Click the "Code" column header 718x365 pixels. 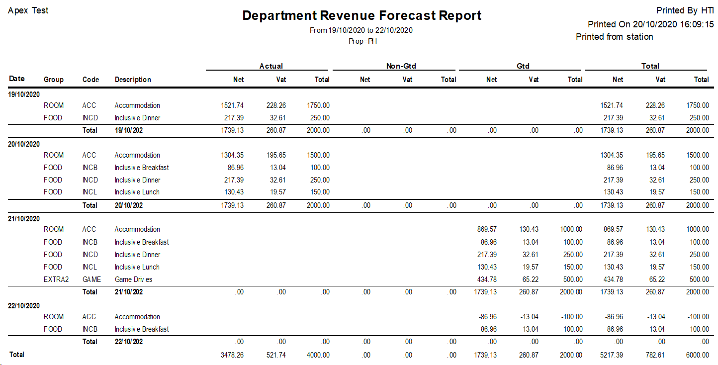[x=90, y=80]
